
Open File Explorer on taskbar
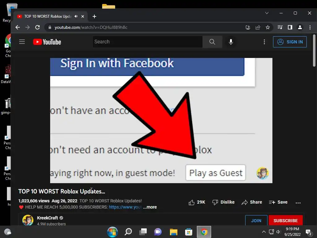click(173, 232)
